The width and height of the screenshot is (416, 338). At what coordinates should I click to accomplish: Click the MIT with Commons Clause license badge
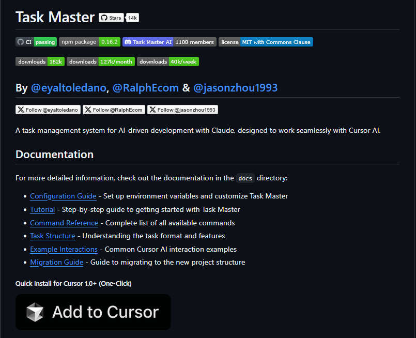pos(266,42)
